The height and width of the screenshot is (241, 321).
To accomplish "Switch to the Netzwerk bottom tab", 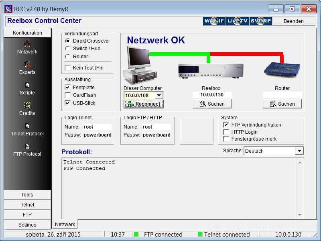I will pyautogui.click(x=65, y=224).
